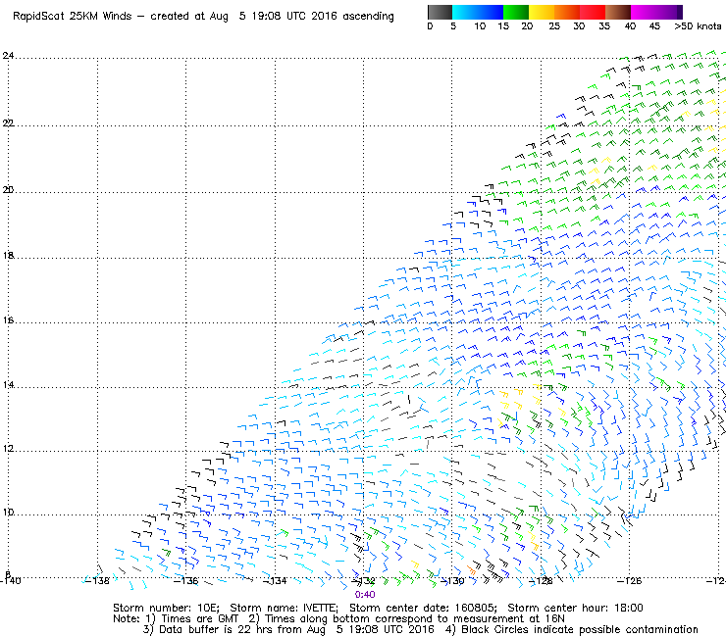726x637 pixels.
Task: Click the orange 25–30 knots legend segment
Action: coord(567,12)
